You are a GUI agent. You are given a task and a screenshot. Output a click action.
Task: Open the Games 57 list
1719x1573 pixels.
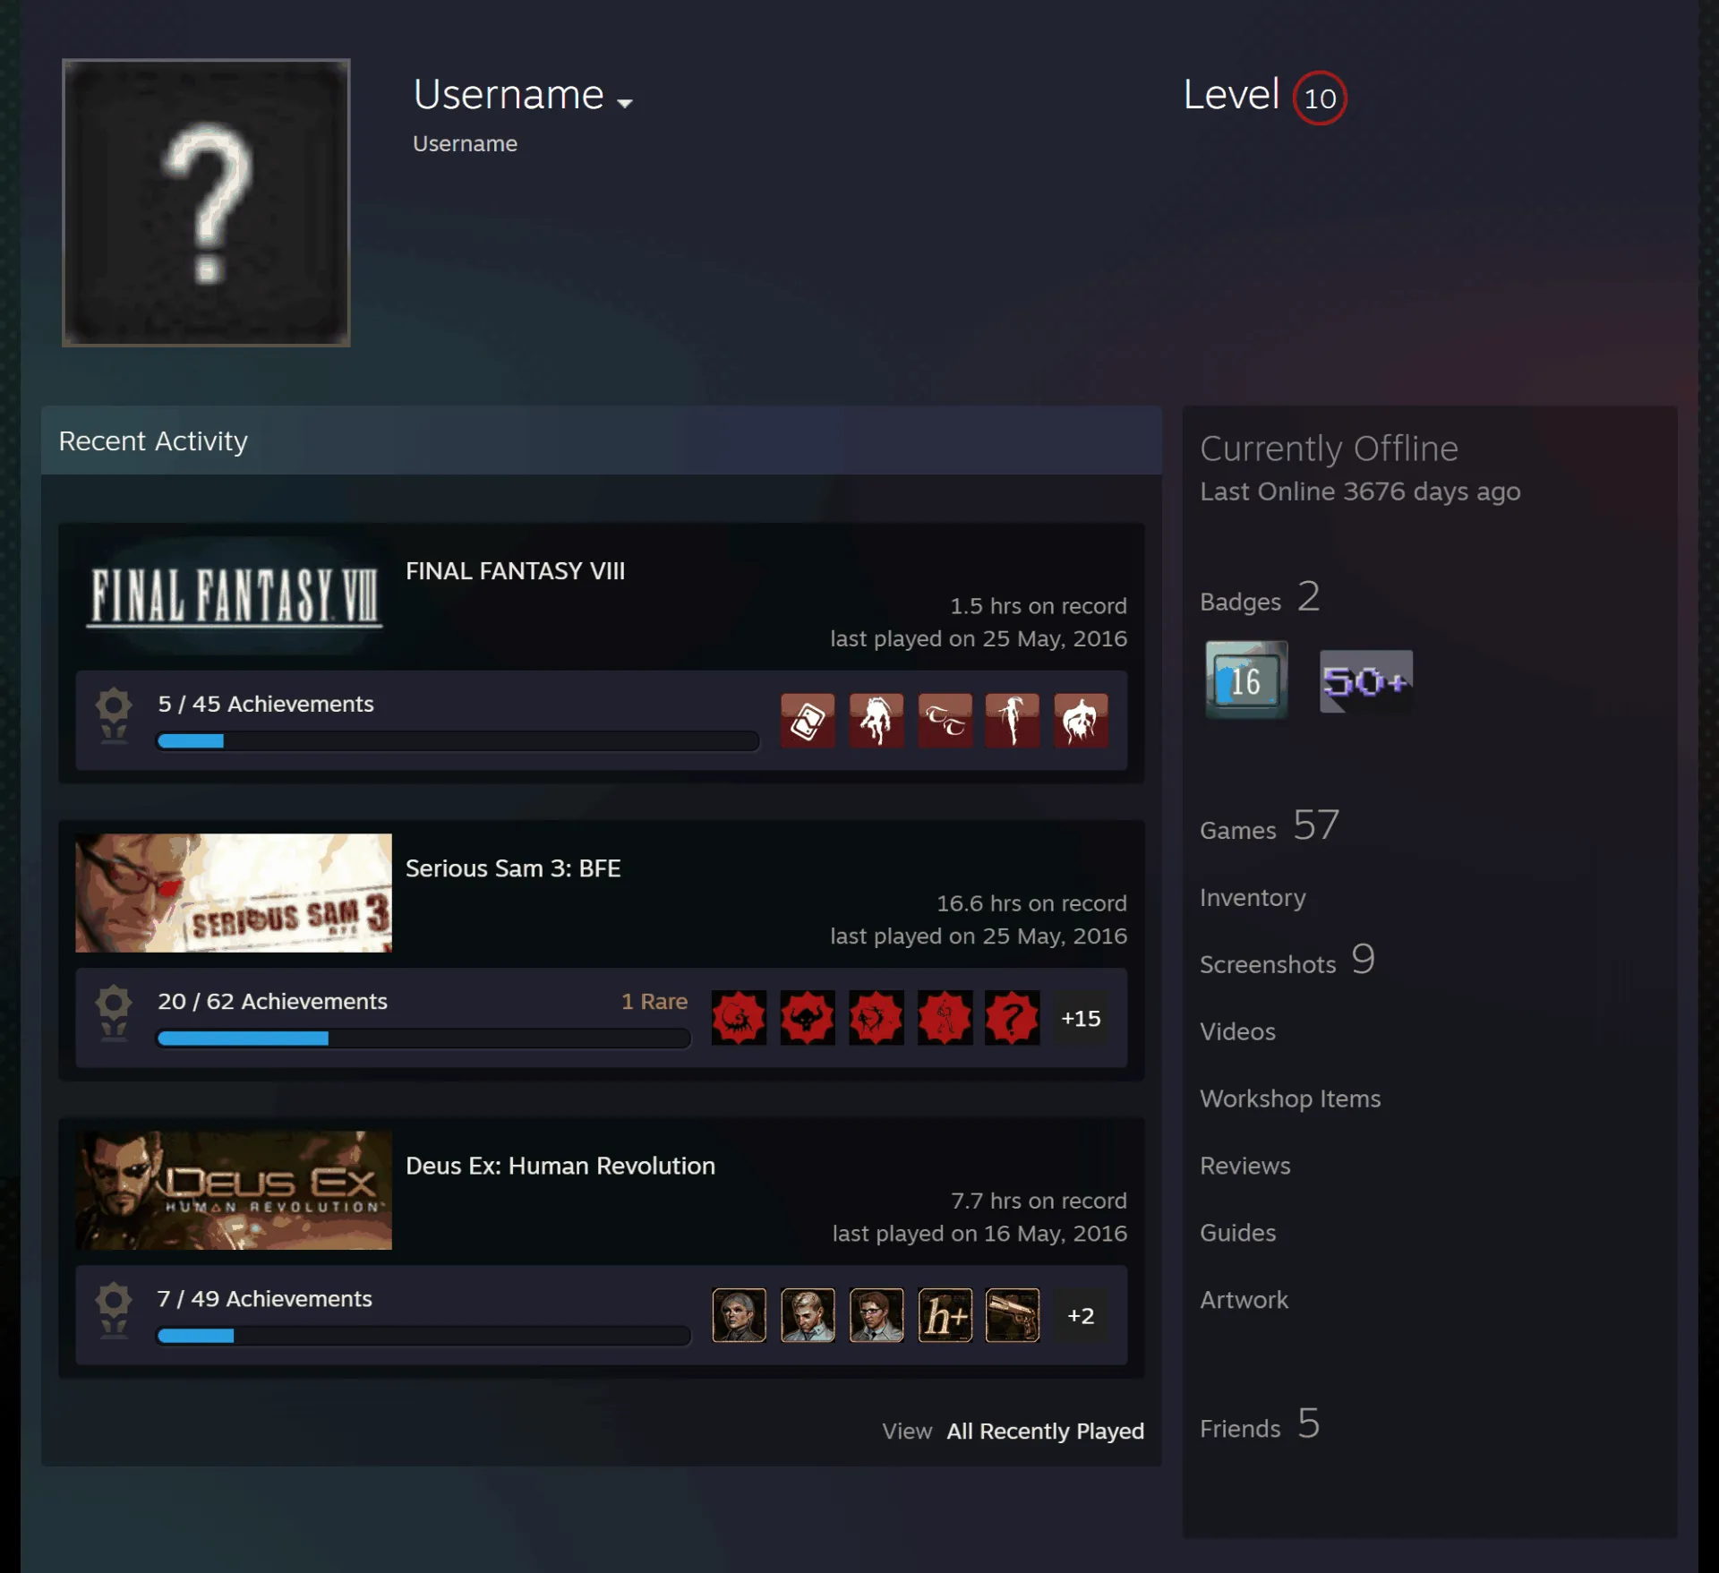pyautogui.click(x=1270, y=825)
